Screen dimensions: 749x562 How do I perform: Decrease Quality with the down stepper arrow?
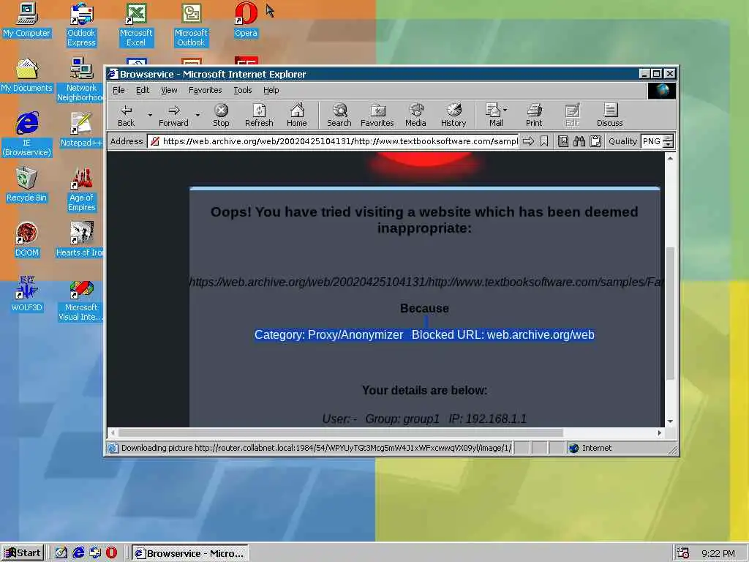(x=669, y=144)
